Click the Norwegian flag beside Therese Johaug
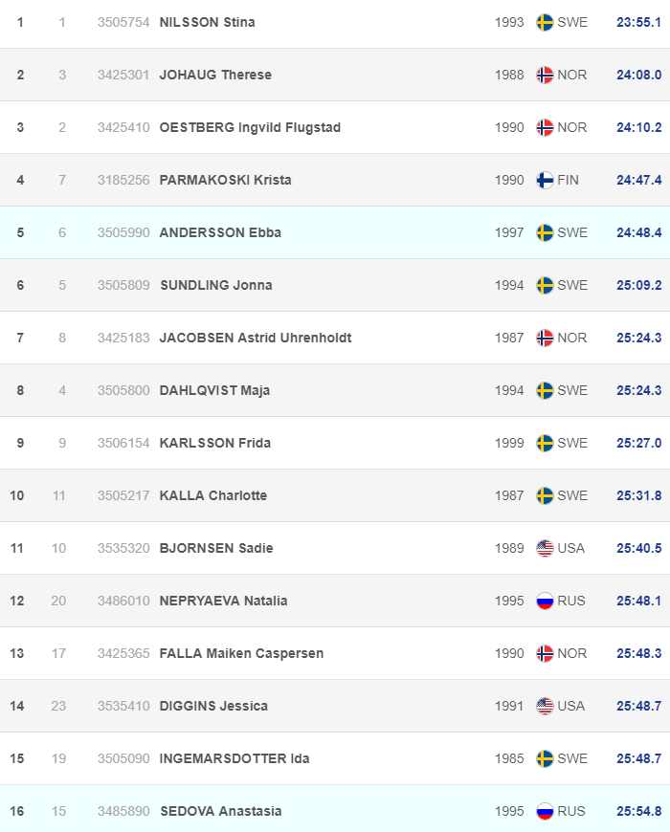Image resolution: width=670 pixels, height=832 pixels. (545, 75)
